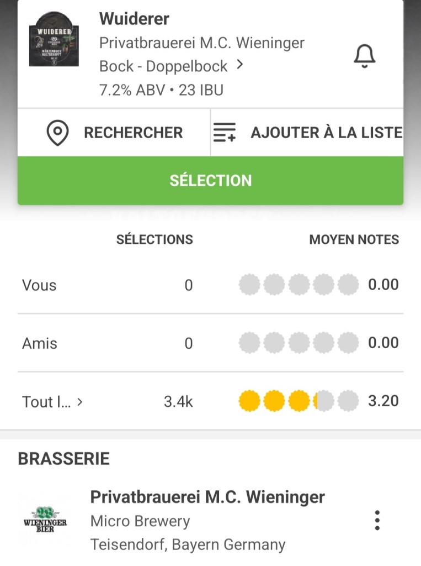This screenshot has height=566, width=421.
Task: Expand the "Tout l..." ratings row chevron
Action: click(x=80, y=402)
